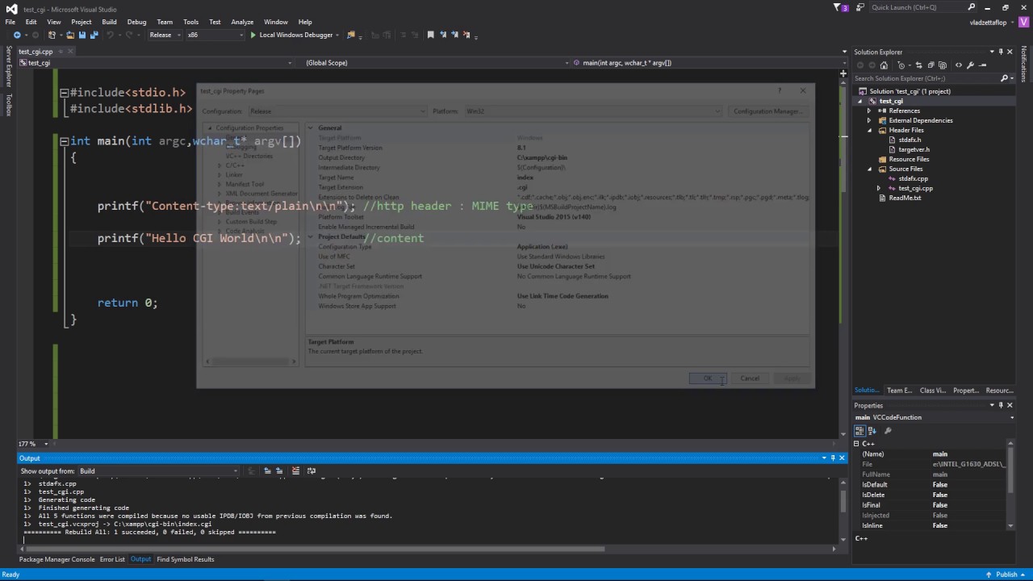Click the vladzettaflop account name
1033x581 pixels.
988,22
